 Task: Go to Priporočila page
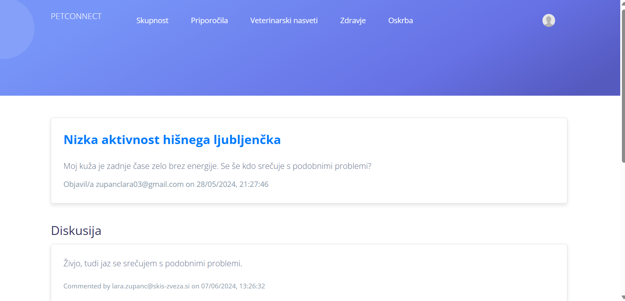point(209,20)
